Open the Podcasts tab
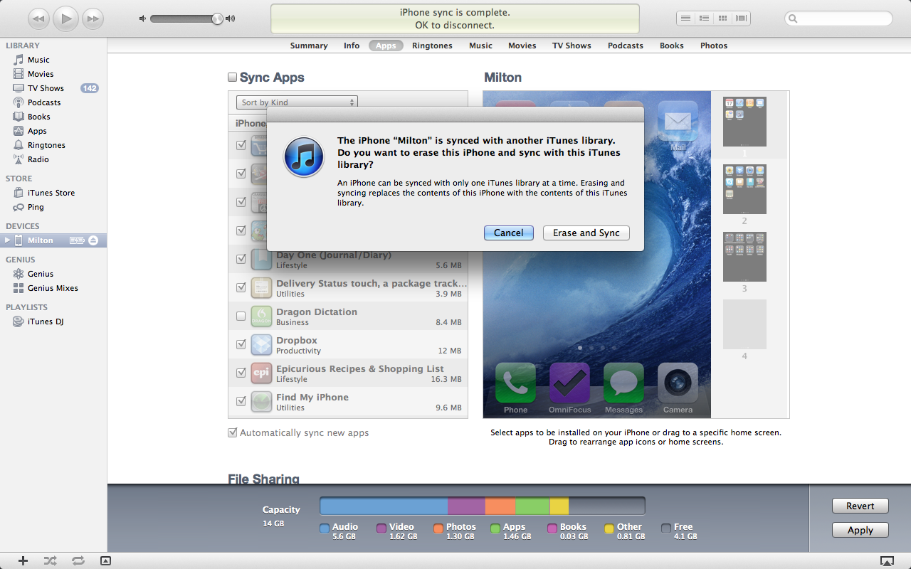The width and height of the screenshot is (911, 569). 626,46
